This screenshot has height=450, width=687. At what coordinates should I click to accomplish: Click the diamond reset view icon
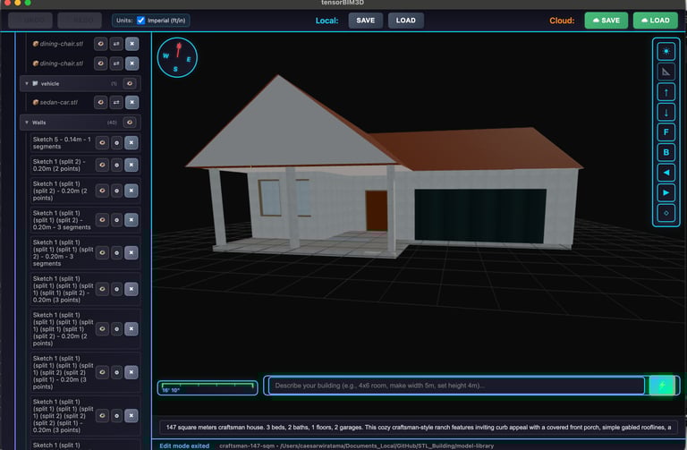point(666,213)
